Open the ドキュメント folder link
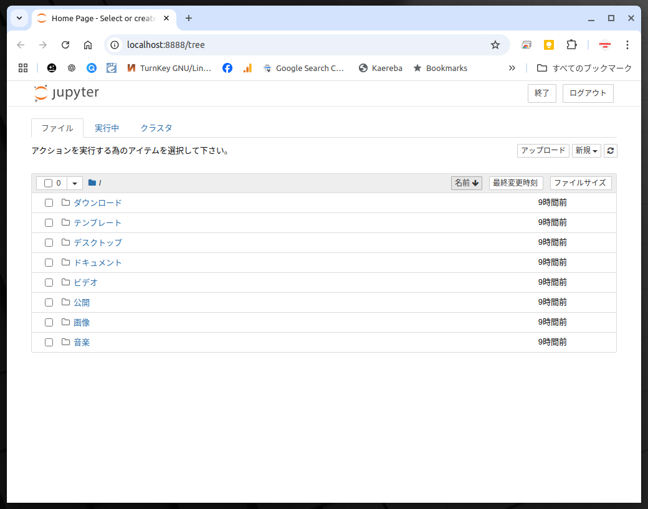This screenshot has height=509, width=648. coord(98,263)
